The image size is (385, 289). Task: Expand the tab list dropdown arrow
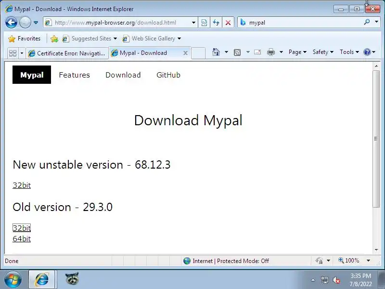[x=22, y=53]
